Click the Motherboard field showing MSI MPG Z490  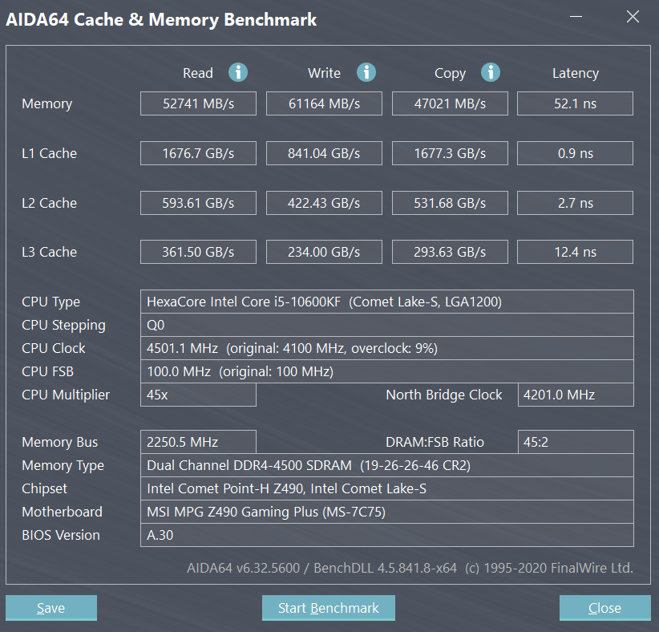coord(387,512)
